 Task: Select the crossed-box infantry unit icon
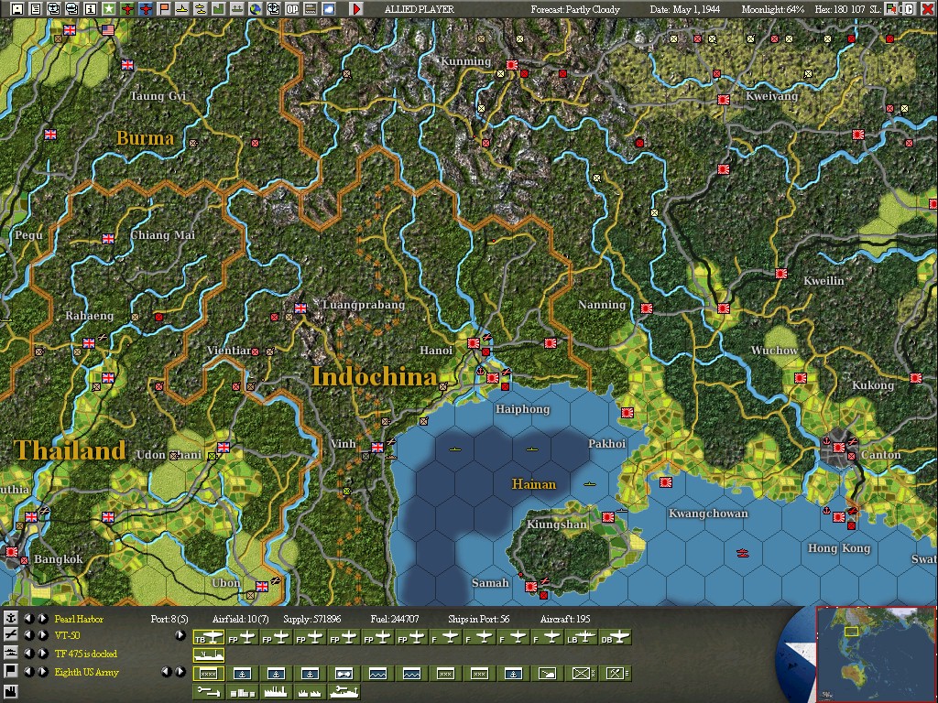pyautogui.click(x=582, y=674)
